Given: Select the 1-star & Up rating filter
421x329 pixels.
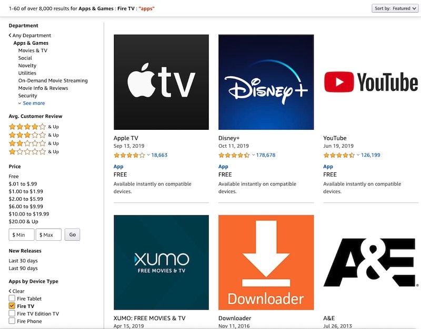Looking at the screenshot, I should pyautogui.click(x=25, y=151).
